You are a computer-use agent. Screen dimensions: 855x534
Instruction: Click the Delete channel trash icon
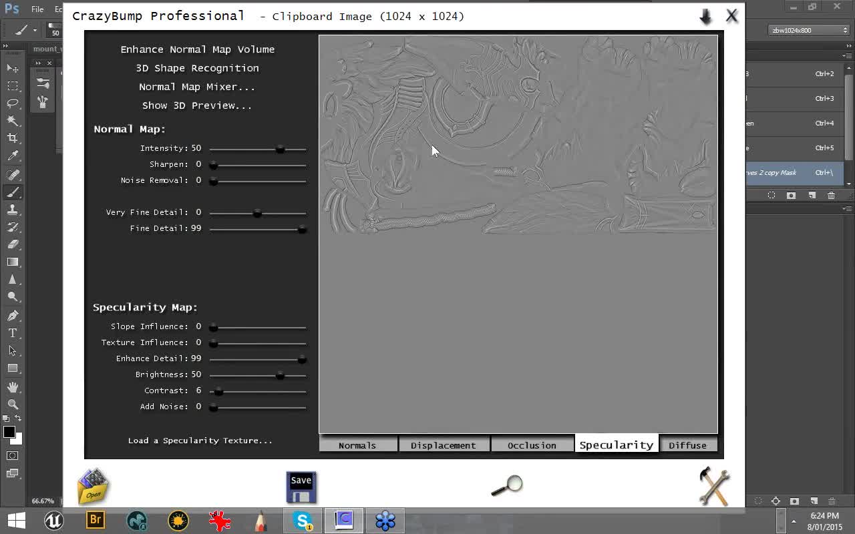click(x=831, y=196)
